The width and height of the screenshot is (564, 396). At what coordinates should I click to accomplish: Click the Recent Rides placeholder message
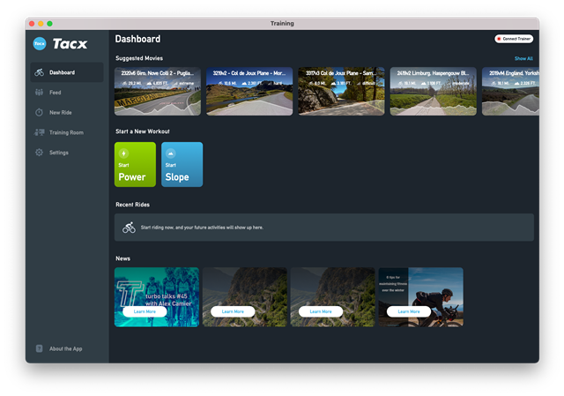202,228
